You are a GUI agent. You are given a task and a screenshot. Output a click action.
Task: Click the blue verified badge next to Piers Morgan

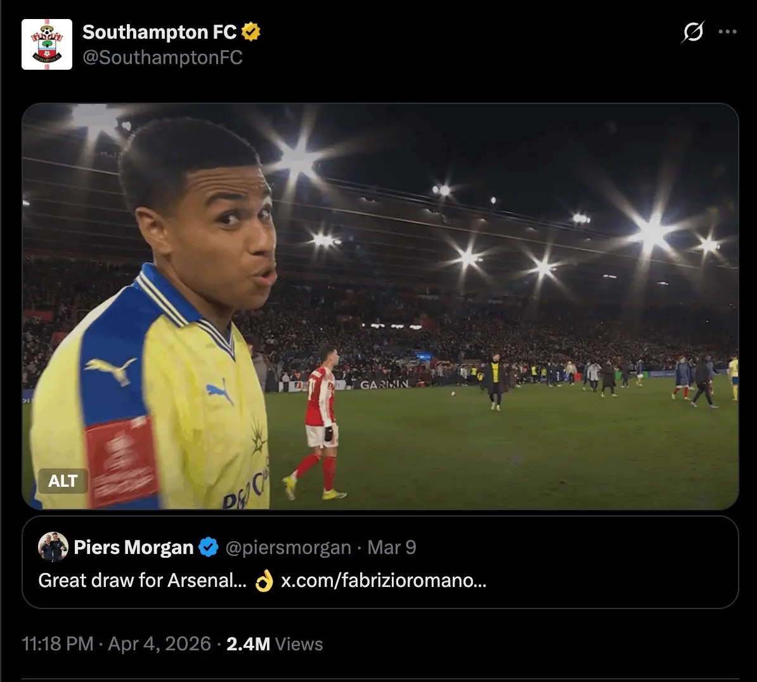point(207,547)
